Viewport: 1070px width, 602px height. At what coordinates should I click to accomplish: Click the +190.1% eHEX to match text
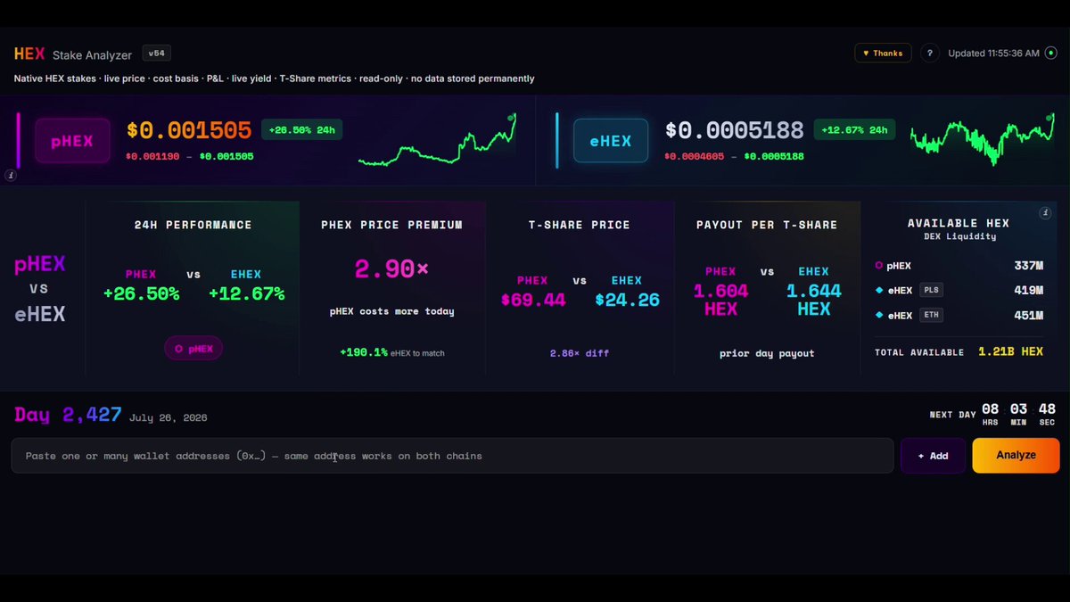coord(392,353)
